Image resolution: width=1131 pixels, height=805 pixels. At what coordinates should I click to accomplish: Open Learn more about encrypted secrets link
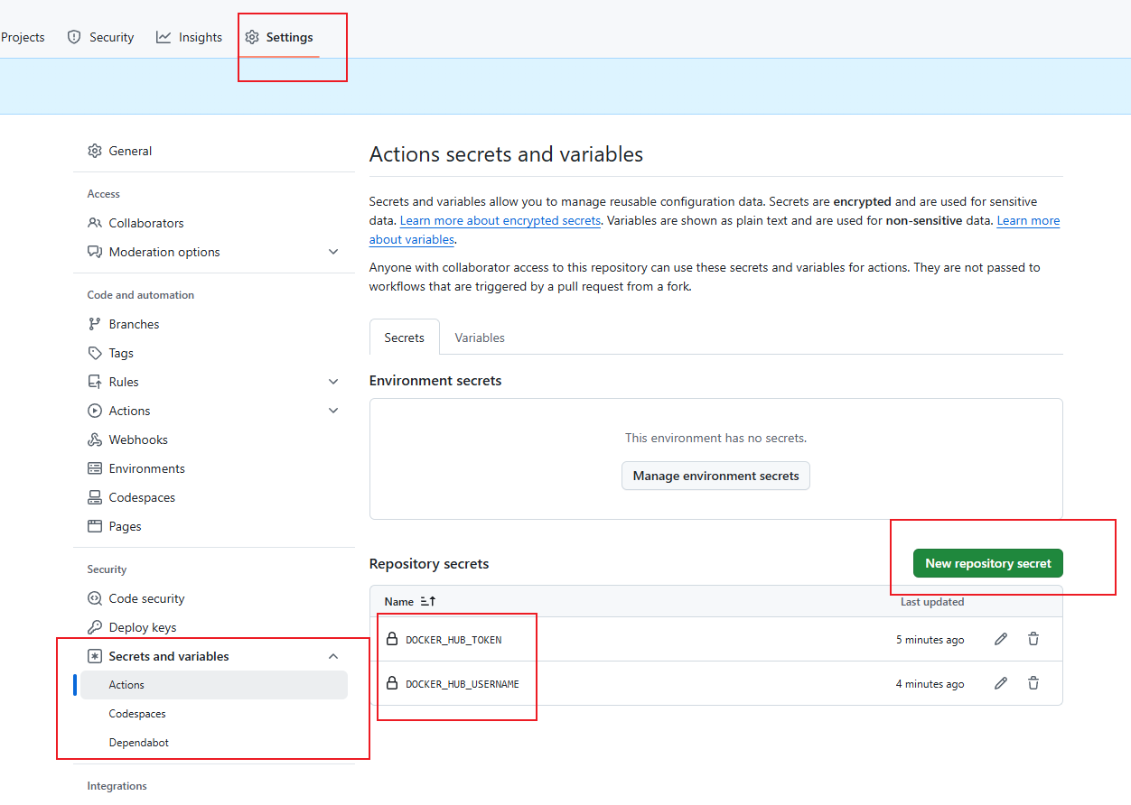(500, 221)
